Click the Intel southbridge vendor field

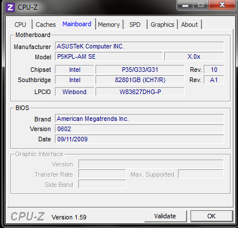click(x=74, y=80)
